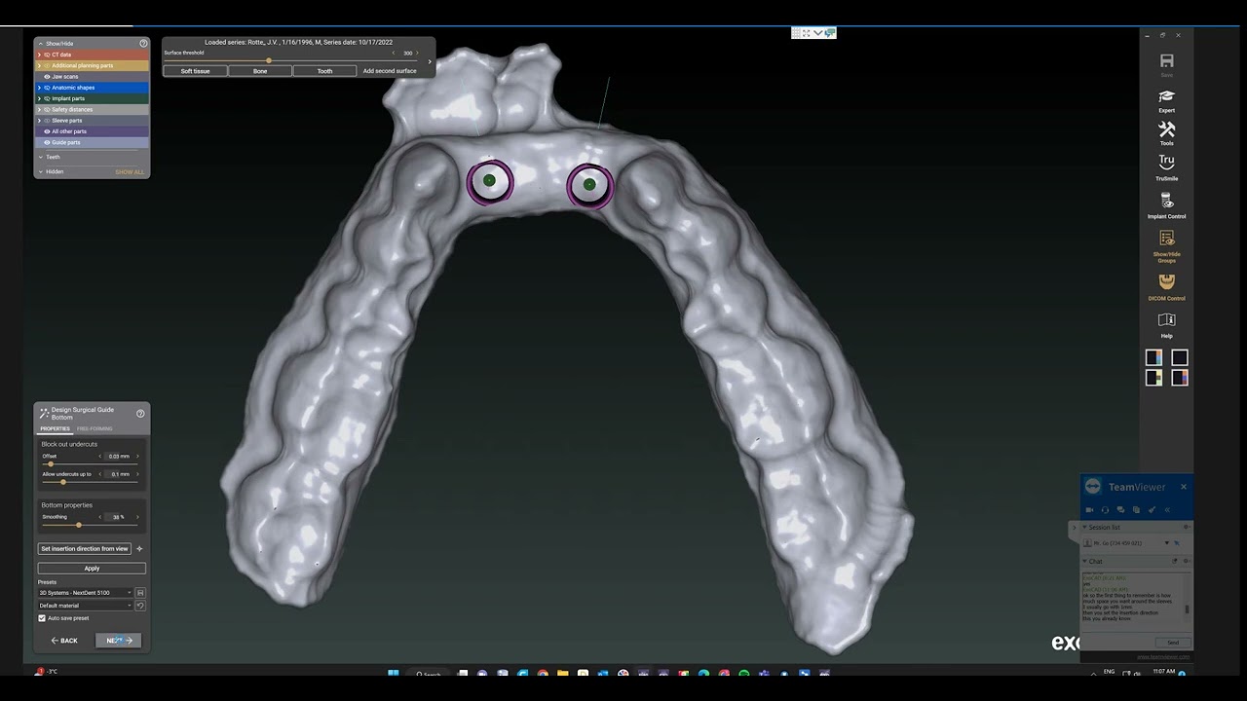Viewport: 1247px width, 701px height.
Task: Open the Implant Control icon
Action: point(1166,201)
